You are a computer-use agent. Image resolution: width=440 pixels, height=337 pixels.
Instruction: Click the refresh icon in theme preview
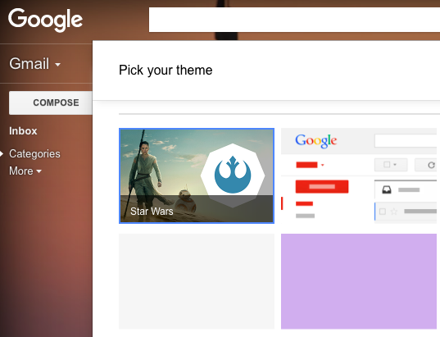tap(431, 165)
